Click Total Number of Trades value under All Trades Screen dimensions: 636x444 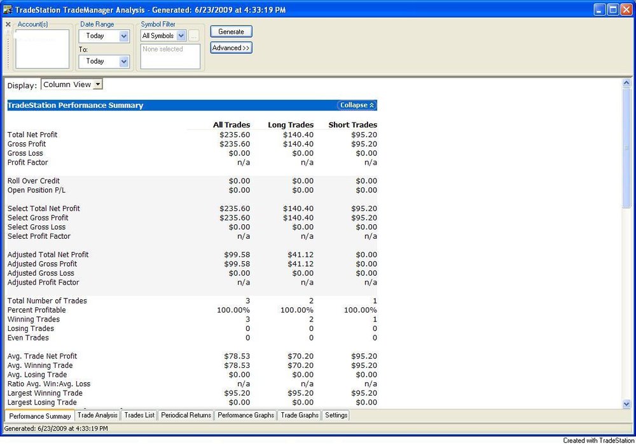point(248,301)
